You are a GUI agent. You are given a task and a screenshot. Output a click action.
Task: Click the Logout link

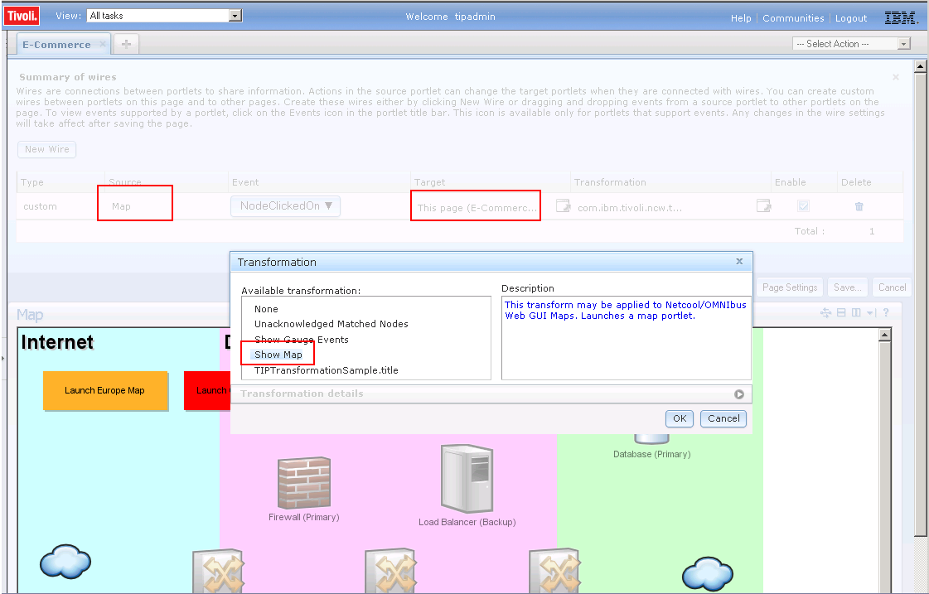pos(850,18)
